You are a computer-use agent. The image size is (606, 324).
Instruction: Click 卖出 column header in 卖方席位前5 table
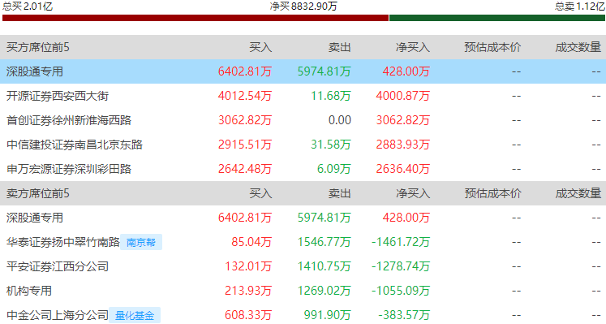(x=340, y=193)
